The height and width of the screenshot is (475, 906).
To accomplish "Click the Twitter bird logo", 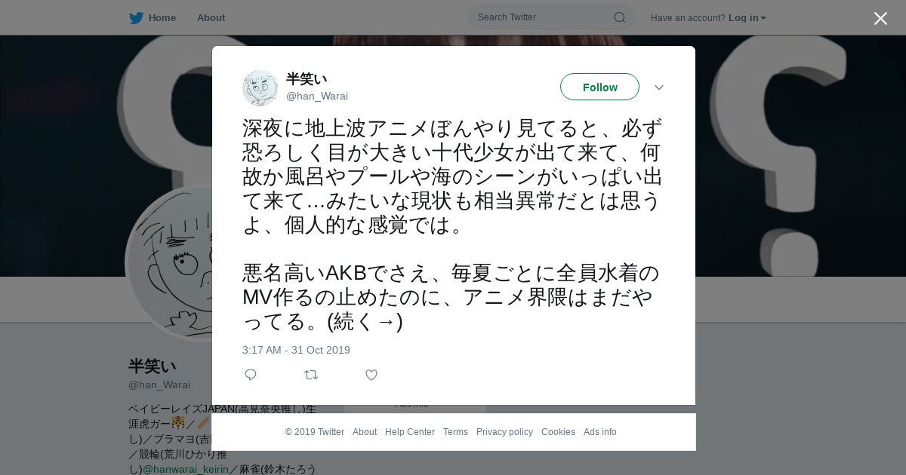I will click(x=136, y=17).
